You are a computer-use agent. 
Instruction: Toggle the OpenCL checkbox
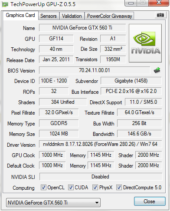43,188
